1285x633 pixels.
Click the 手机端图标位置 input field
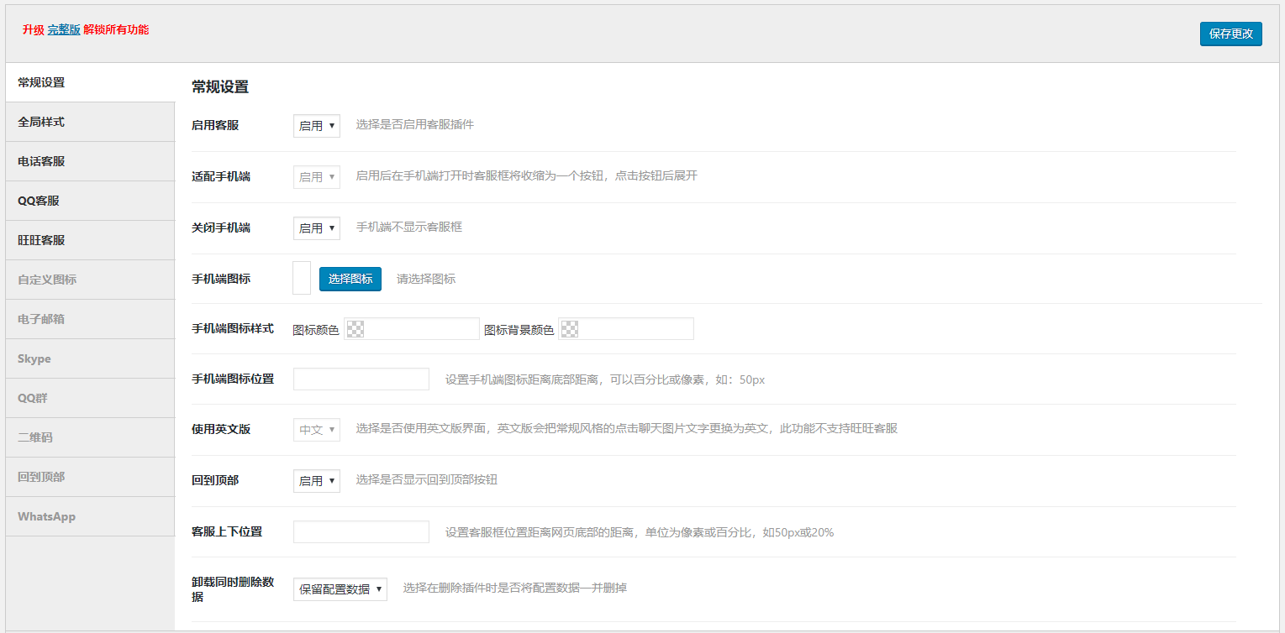[x=361, y=379]
